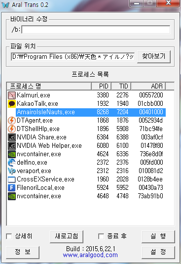The width and height of the screenshot is (181, 264).
Task: Select the veraport.exe process name
Action: (34, 171)
